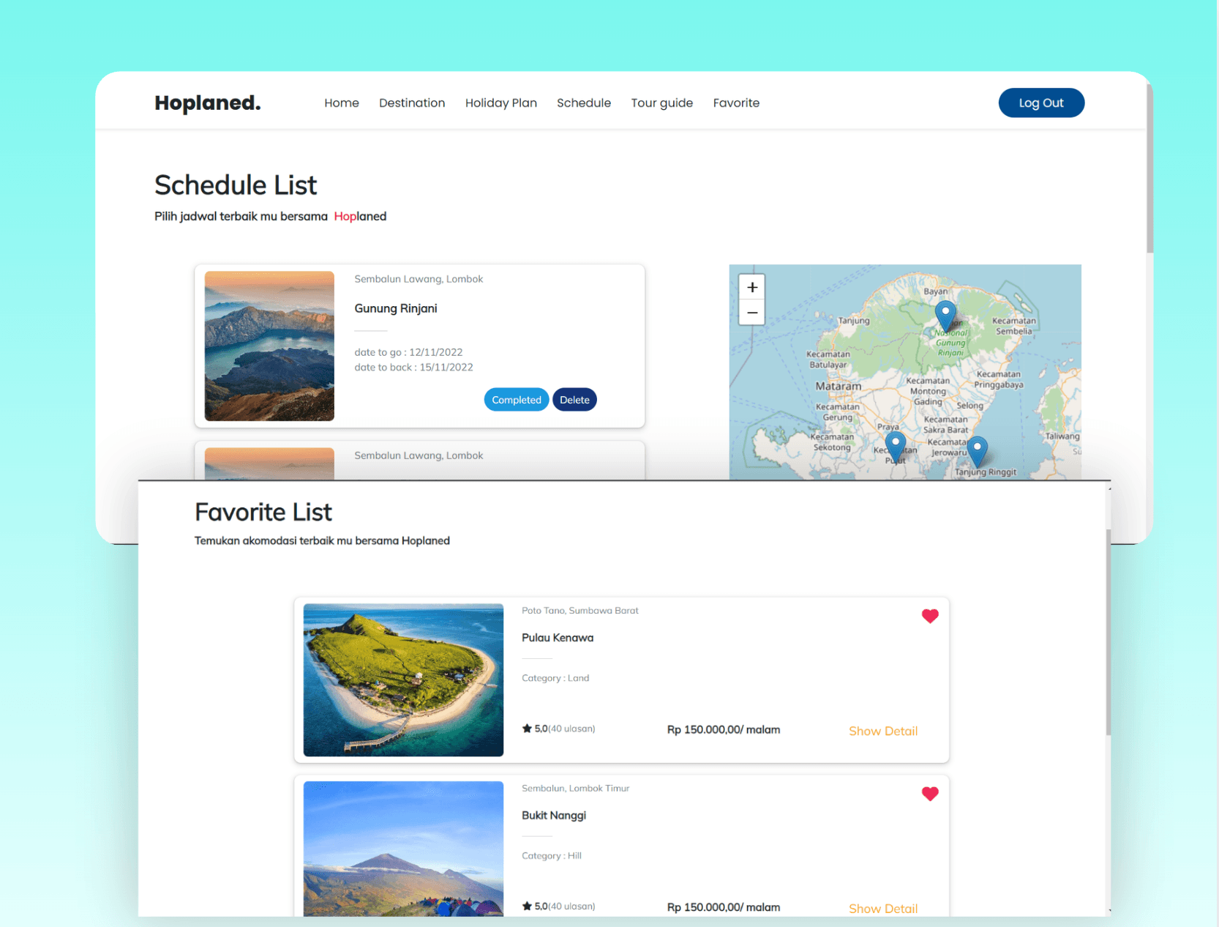The height and width of the screenshot is (927, 1219).
Task: Open the Favorite page
Action: click(x=736, y=103)
